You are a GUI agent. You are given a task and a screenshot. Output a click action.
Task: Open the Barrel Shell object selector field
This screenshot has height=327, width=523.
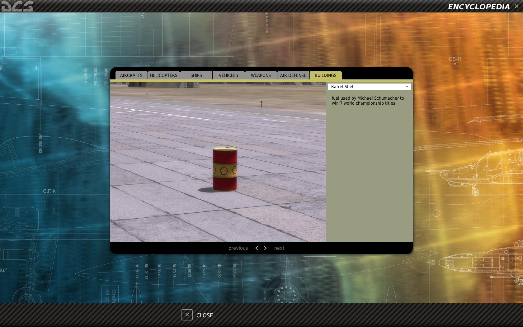(369, 87)
